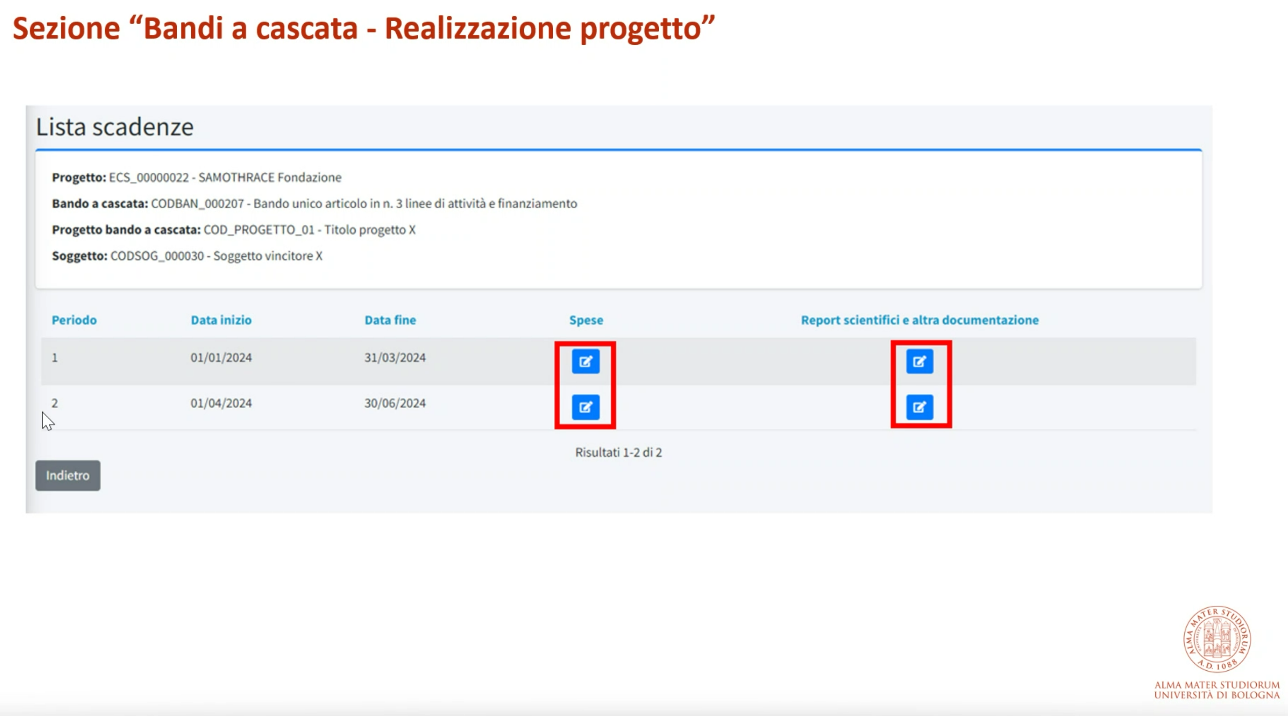
Task: Click start date 01/04/2024
Action: tap(221, 403)
